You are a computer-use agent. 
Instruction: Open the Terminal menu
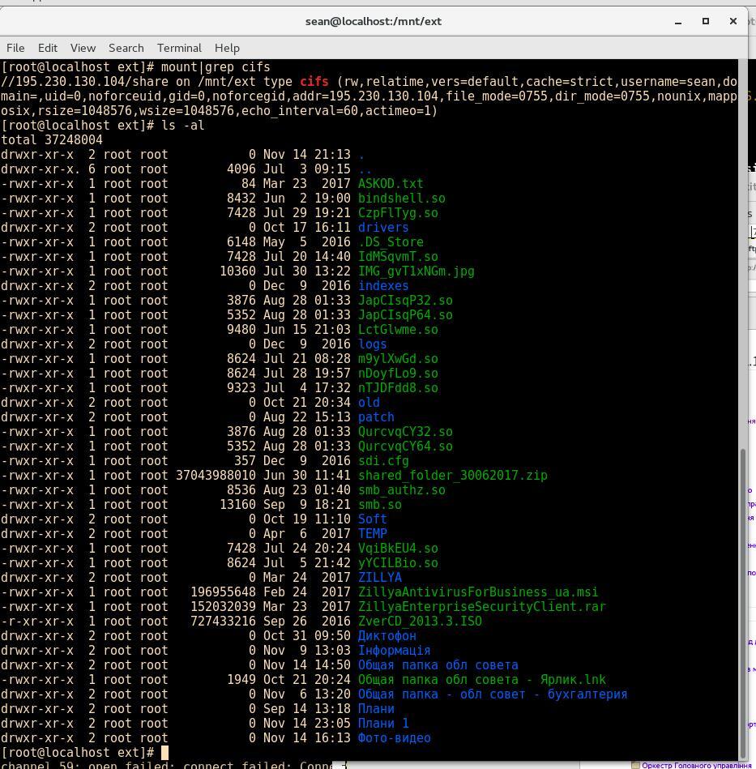click(179, 48)
